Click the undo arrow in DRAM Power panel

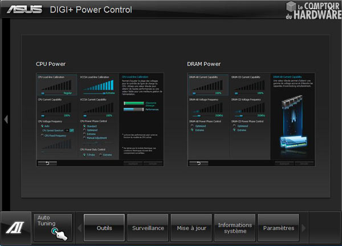197,163
